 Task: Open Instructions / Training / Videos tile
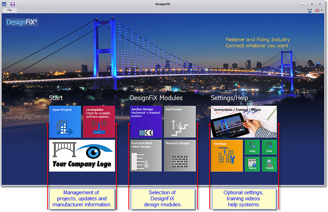244,121
